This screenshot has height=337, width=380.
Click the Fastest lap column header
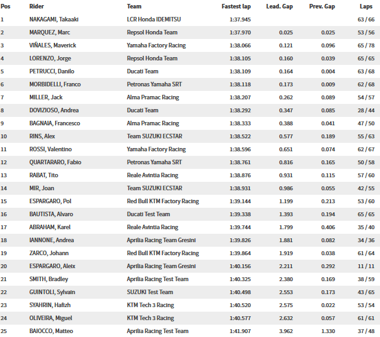point(236,6)
